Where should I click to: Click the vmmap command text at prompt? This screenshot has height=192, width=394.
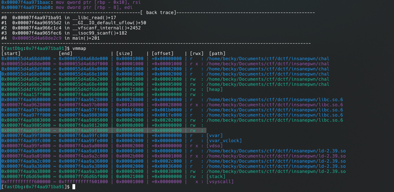79,48
